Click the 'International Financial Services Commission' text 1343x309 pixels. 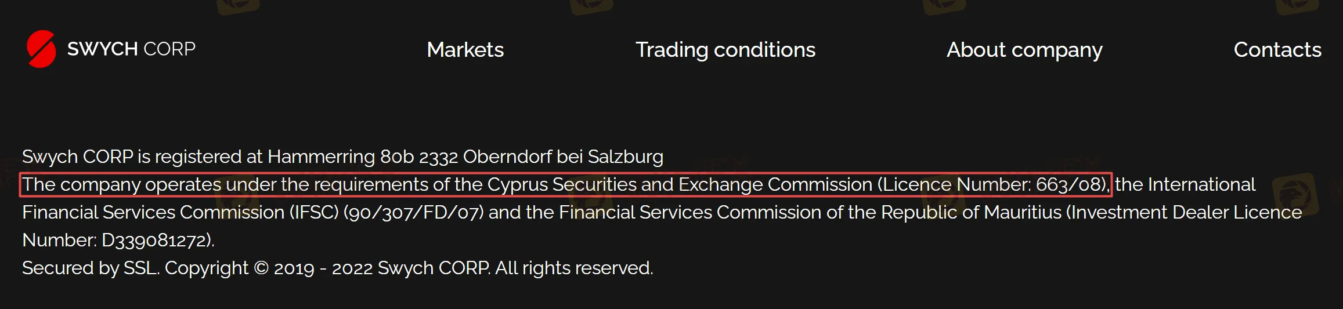638,198
